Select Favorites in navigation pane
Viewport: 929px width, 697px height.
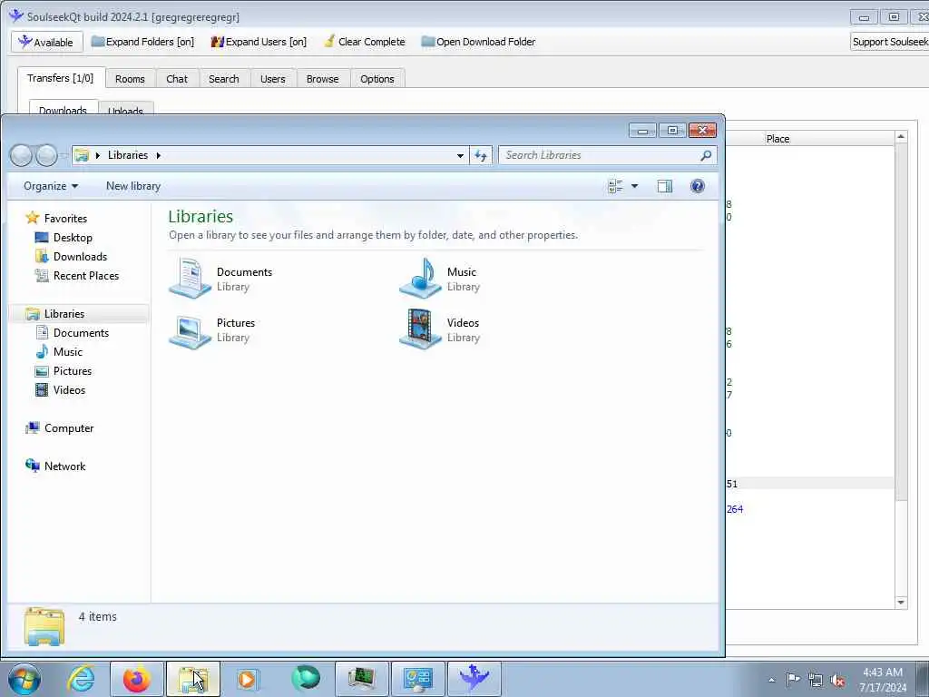(x=65, y=219)
